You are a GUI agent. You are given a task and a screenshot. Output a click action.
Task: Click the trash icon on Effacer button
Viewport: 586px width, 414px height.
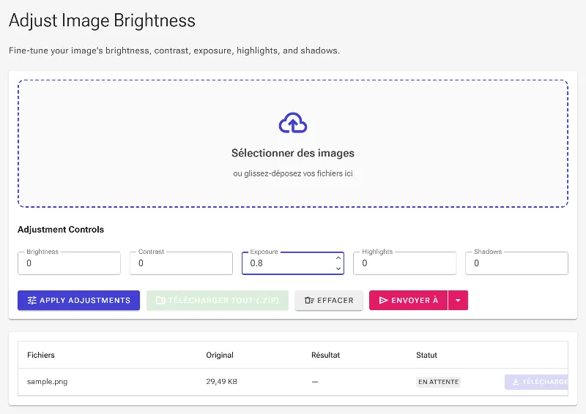coord(309,300)
